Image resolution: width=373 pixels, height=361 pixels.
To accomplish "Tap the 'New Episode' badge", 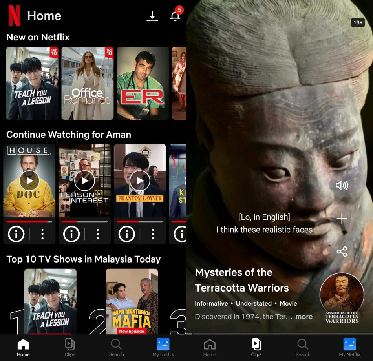I will pyautogui.click(x=132, y=331).
